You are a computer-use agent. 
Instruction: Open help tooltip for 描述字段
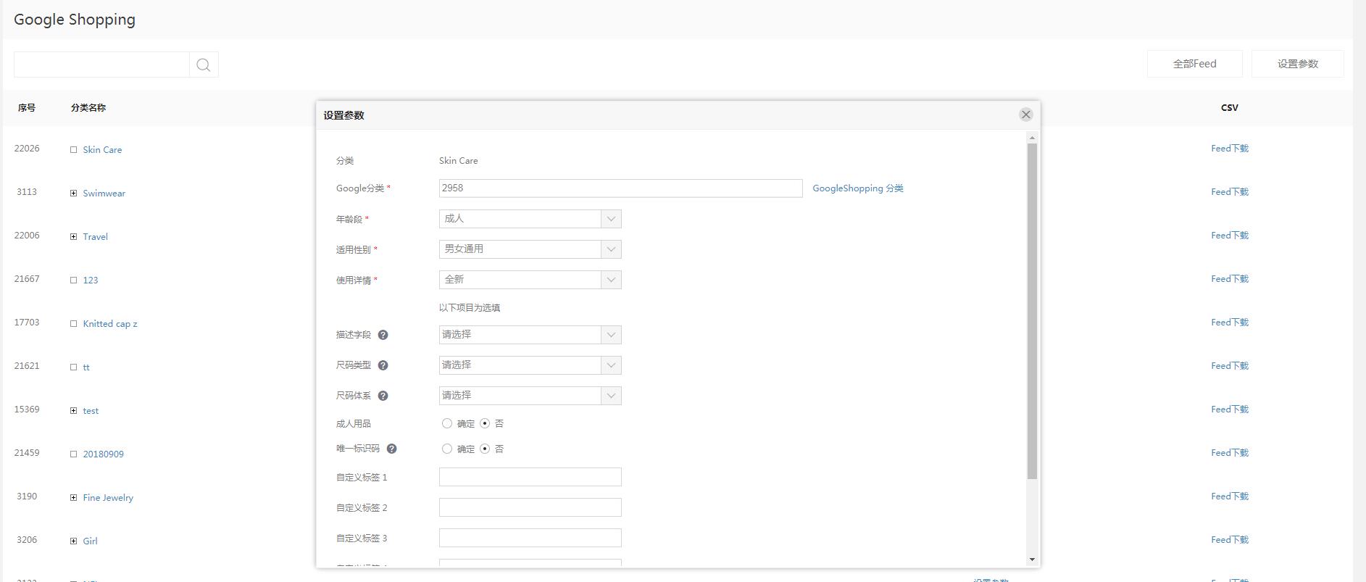pyautogui.click(x=383, y=335)
